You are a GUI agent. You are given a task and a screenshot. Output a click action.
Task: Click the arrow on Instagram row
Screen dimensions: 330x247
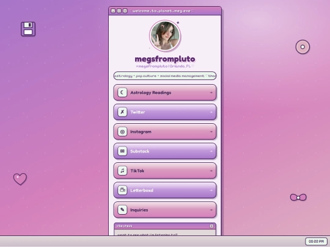(211, 132)
